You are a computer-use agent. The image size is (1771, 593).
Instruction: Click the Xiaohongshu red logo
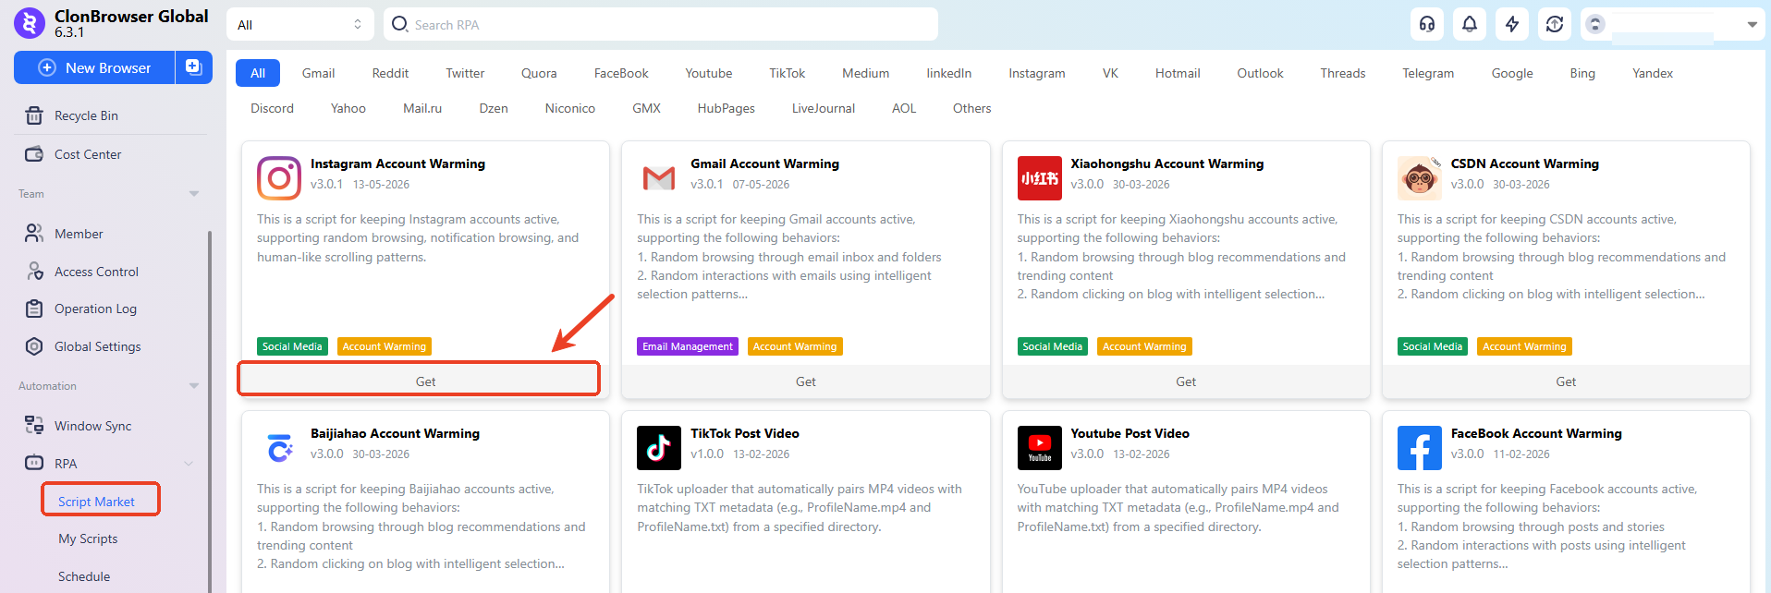(1040, 178)
